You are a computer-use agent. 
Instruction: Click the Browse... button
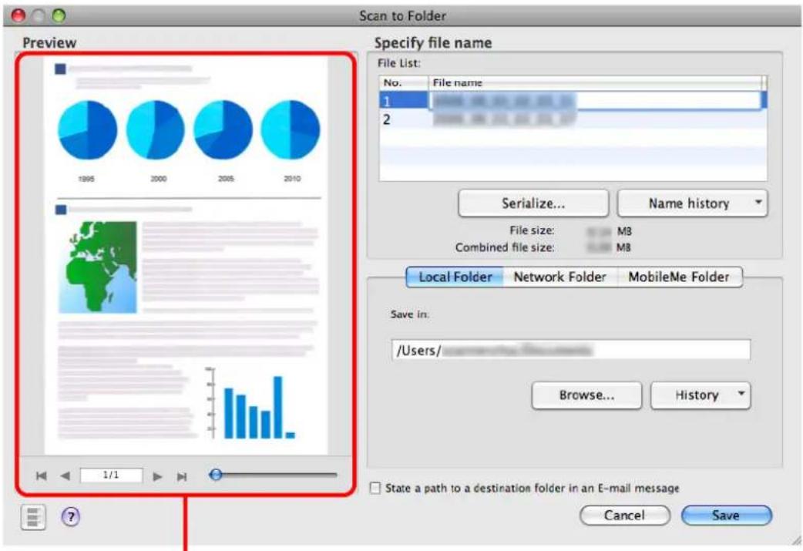click(586, 395)
